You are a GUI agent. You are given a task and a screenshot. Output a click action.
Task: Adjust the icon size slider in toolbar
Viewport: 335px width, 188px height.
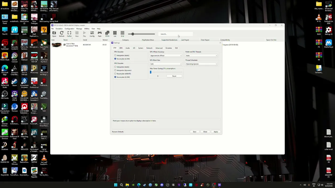point(141,34)
